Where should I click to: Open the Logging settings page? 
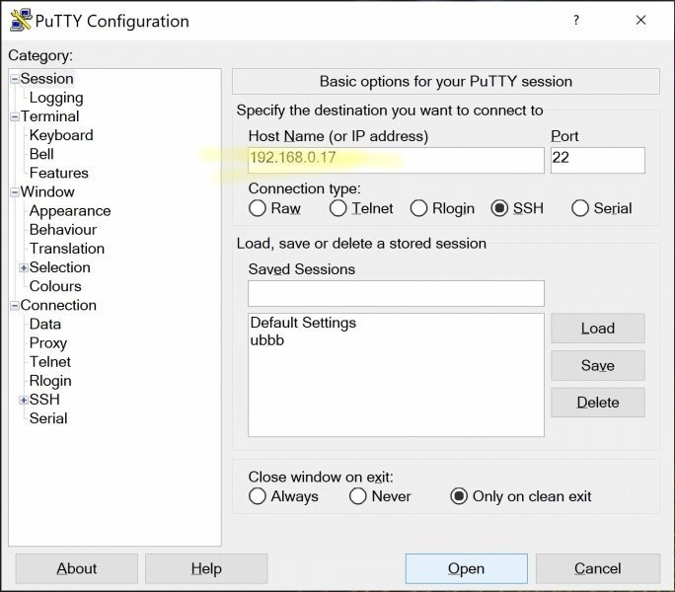[55, 98]
